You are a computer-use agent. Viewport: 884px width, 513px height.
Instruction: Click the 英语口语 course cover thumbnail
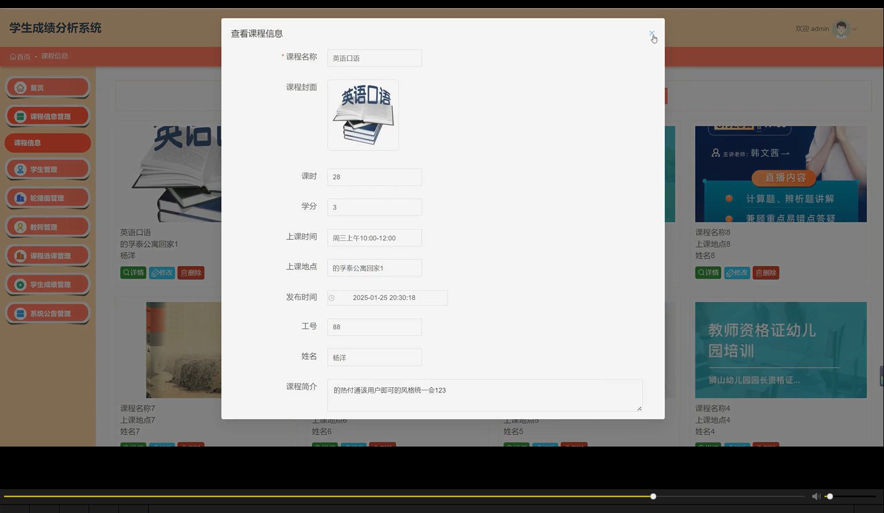click(363, 114)
